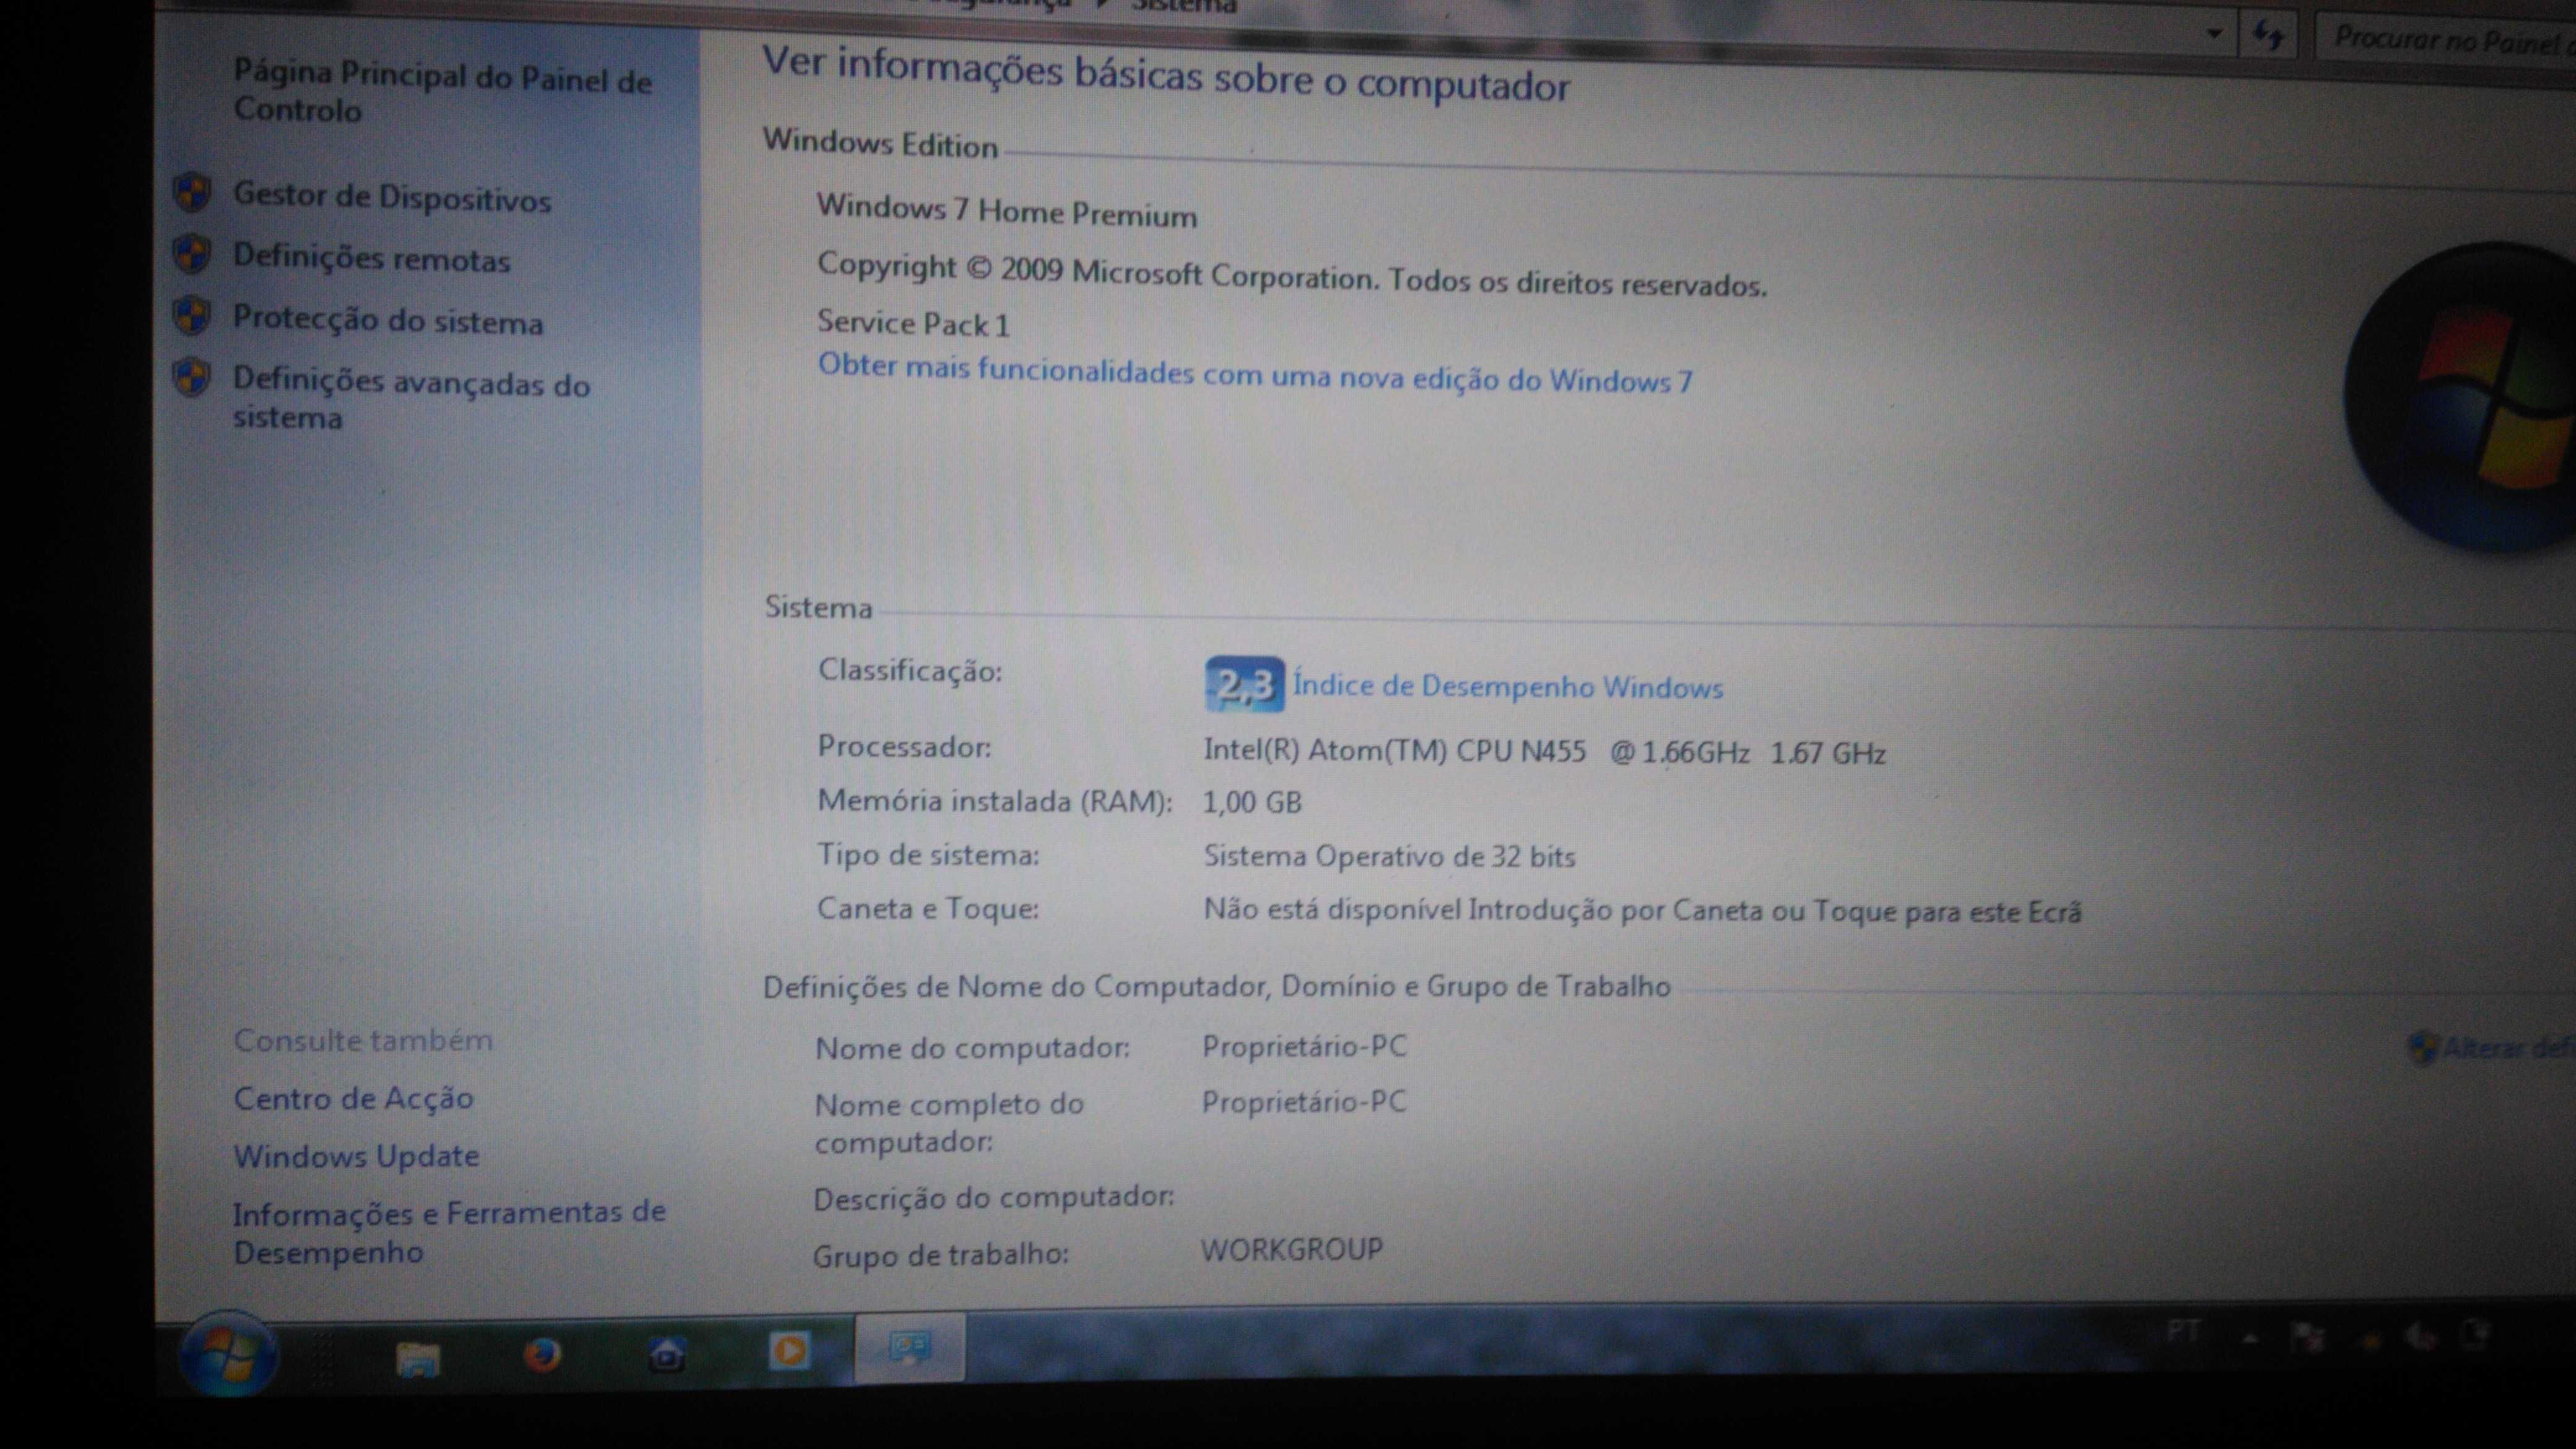Click Obter mais funcionalidades com uma nova edição link
This screenshot has height=1449, width=2576.
(x=1255, y=374)
